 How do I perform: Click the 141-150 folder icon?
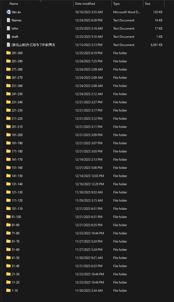tap(8, 176)
